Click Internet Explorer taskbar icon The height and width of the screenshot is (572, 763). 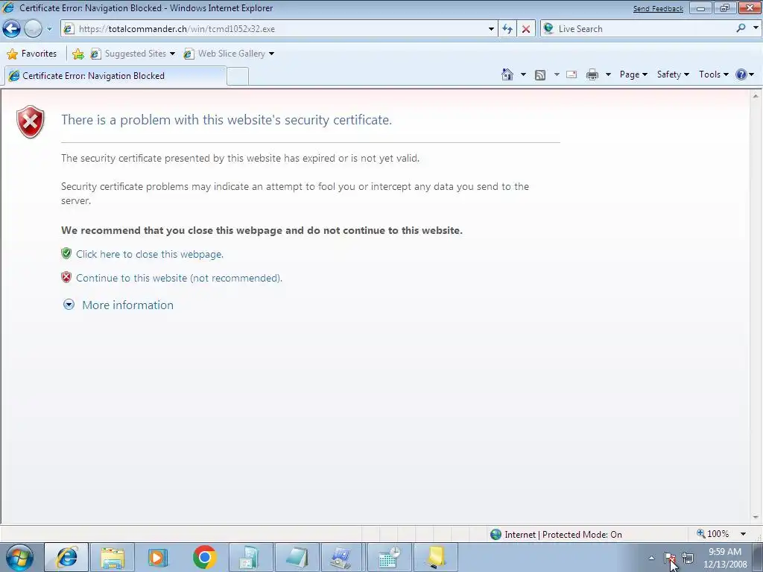pyautogui.click(x=66, y=557)
